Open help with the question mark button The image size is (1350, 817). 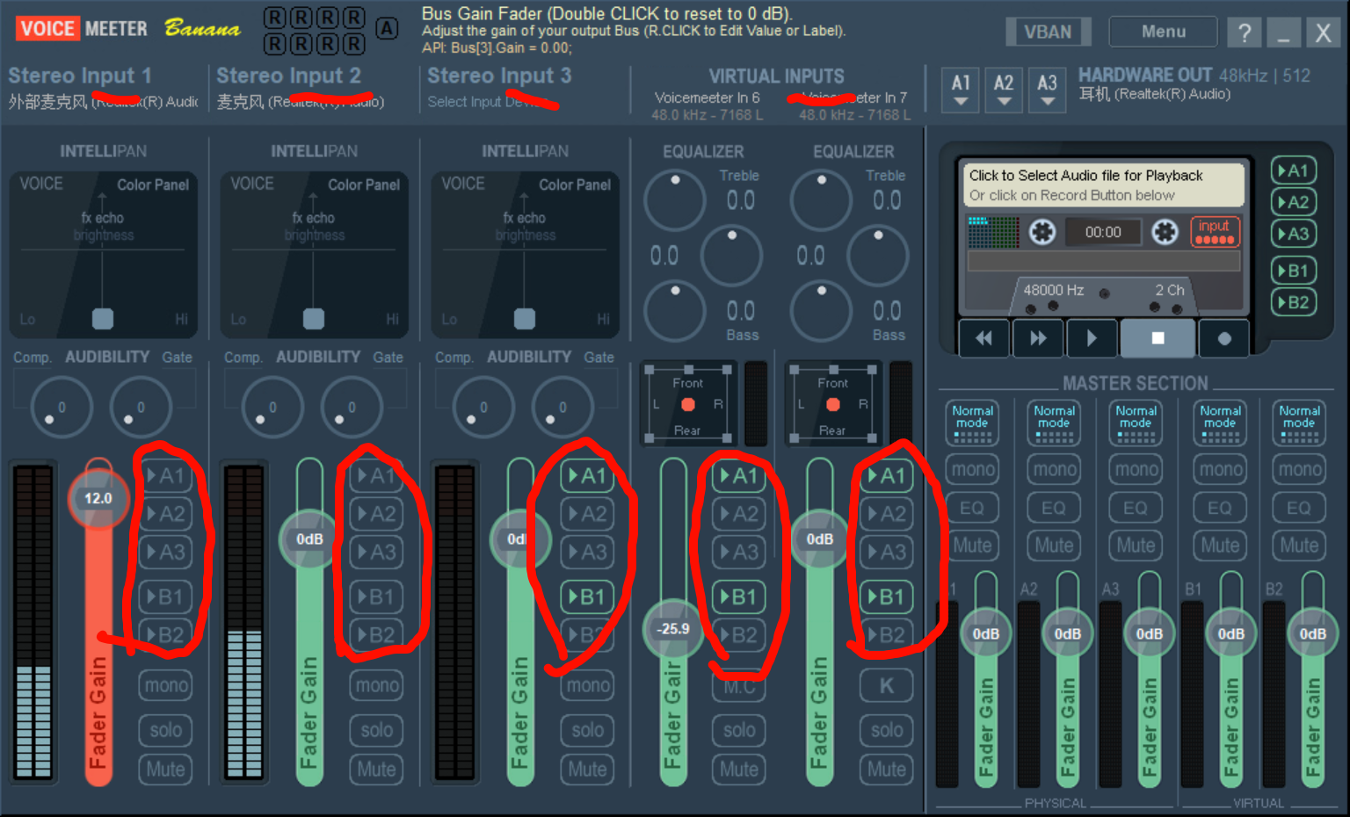[1244, 33]
